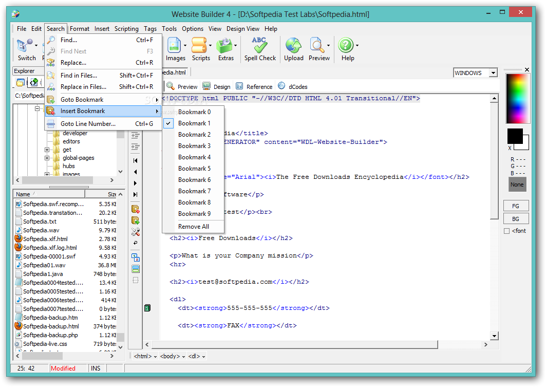Click the Preview toolbar icon
This screenshot has width=546, height=387.
point(317,45)
